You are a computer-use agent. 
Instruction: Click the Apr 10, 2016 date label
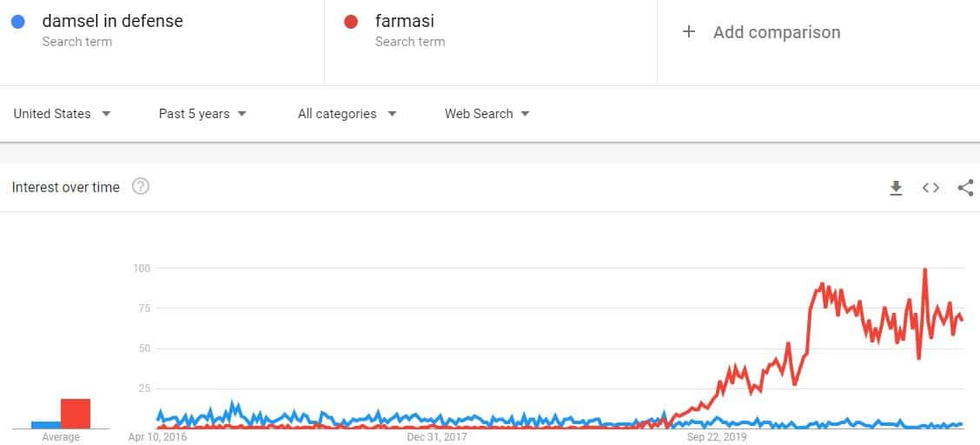(157, 437)
